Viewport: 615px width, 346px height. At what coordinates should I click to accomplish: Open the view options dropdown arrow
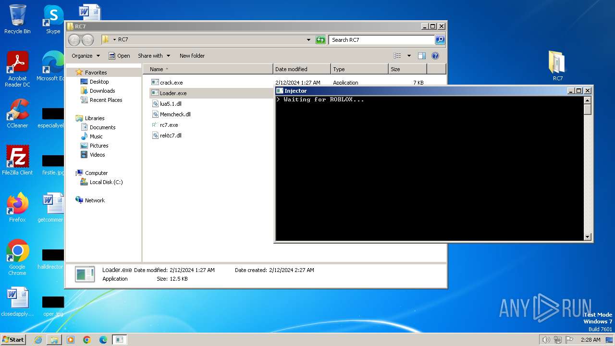(409, 56)
